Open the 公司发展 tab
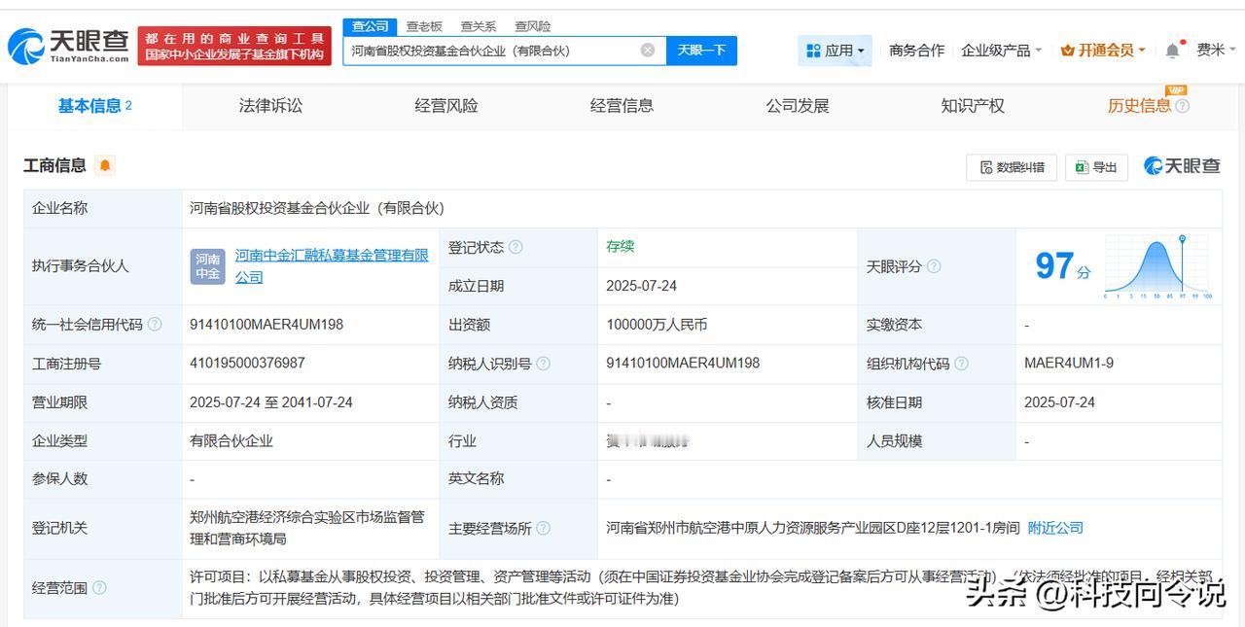This screenshot has width=1245, height=627. point(798,106)
